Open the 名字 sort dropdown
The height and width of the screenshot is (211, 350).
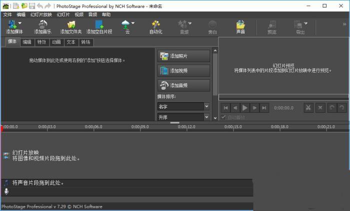(x=183, y=107)
